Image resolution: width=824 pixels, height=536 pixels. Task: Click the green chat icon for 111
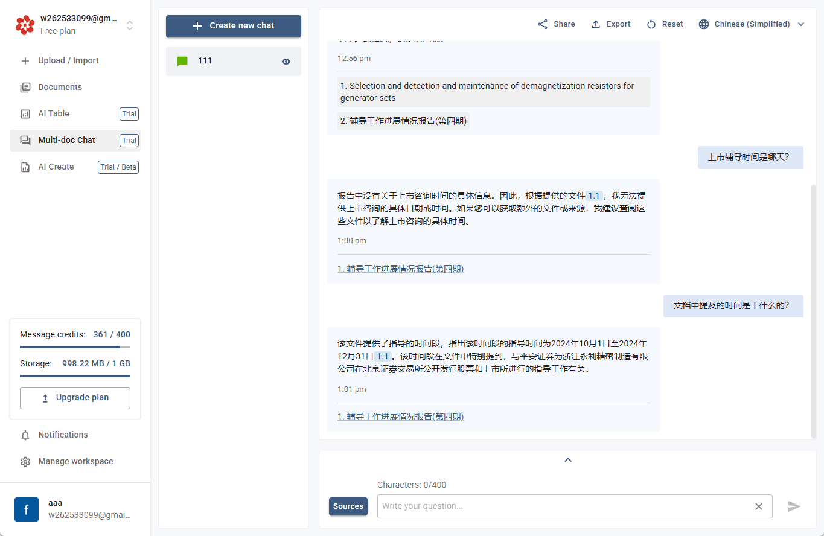(x=182, y=62)
